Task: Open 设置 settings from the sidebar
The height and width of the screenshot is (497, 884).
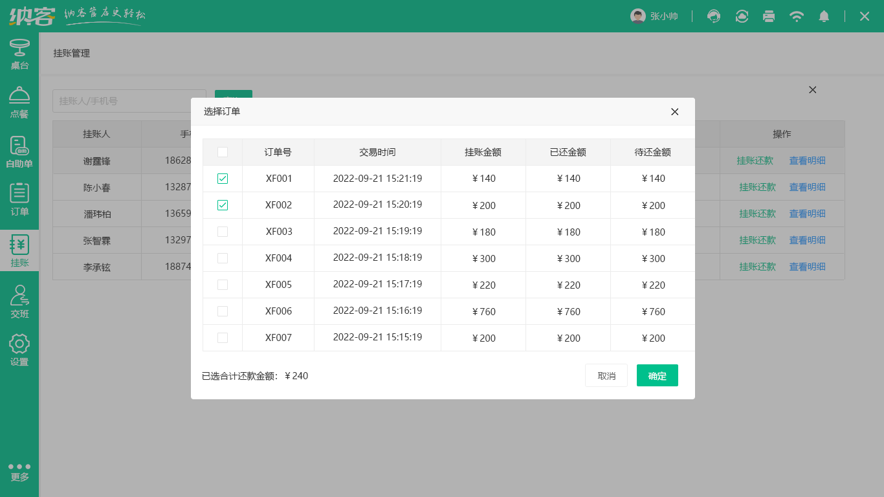Action: [x=19, y=350]
